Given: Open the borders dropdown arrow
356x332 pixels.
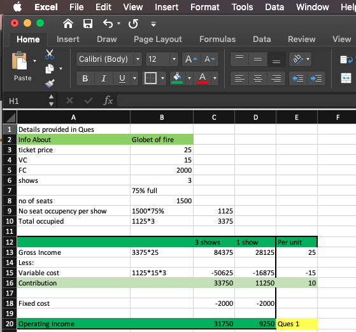Looking at the screenshot, I should coord(162,78).
